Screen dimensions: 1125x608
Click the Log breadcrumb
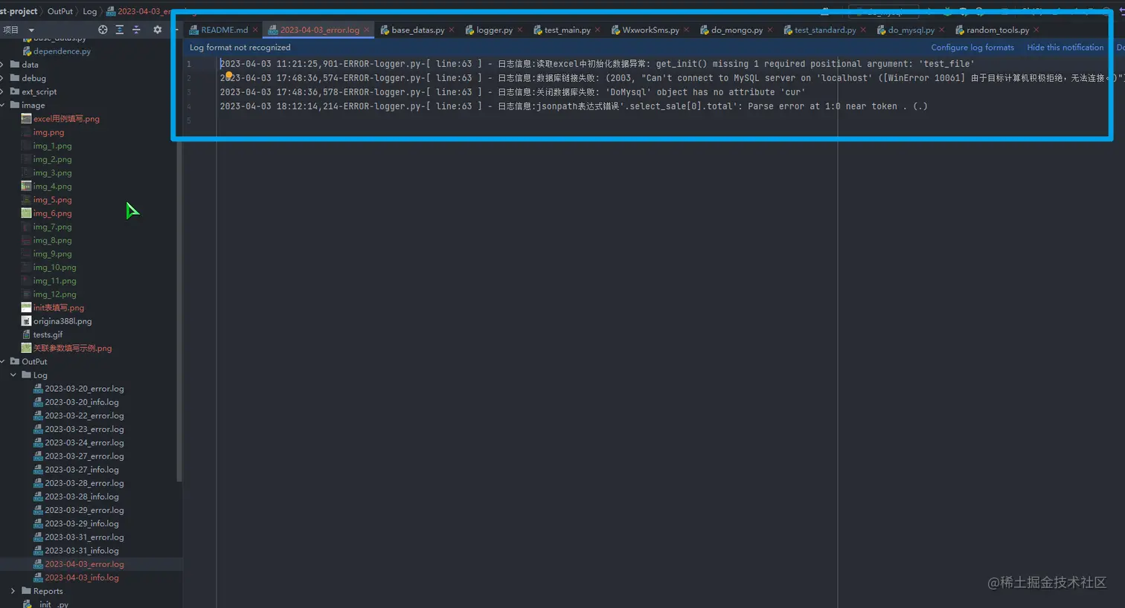tap(89, 11)
